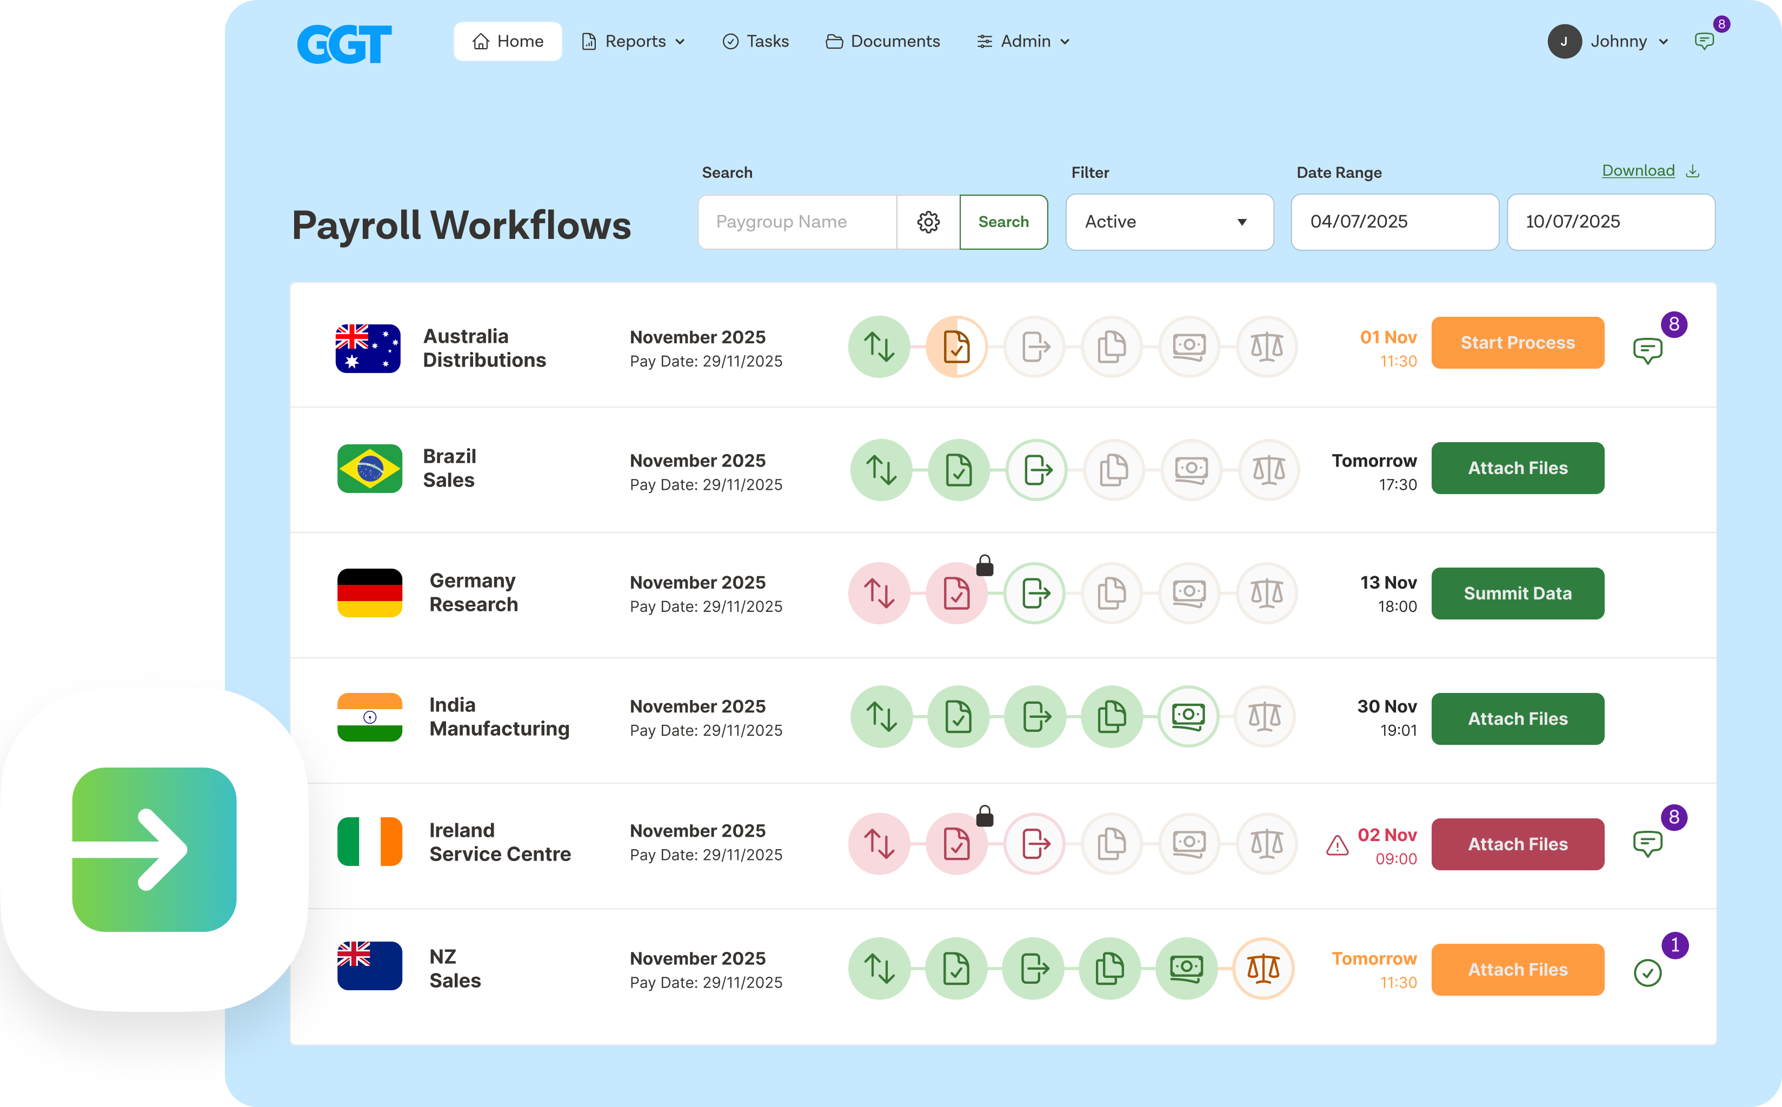Click Attach Files for Brazil Sales
This screenshot has width=1782, height=1107.
point(1518,468)
